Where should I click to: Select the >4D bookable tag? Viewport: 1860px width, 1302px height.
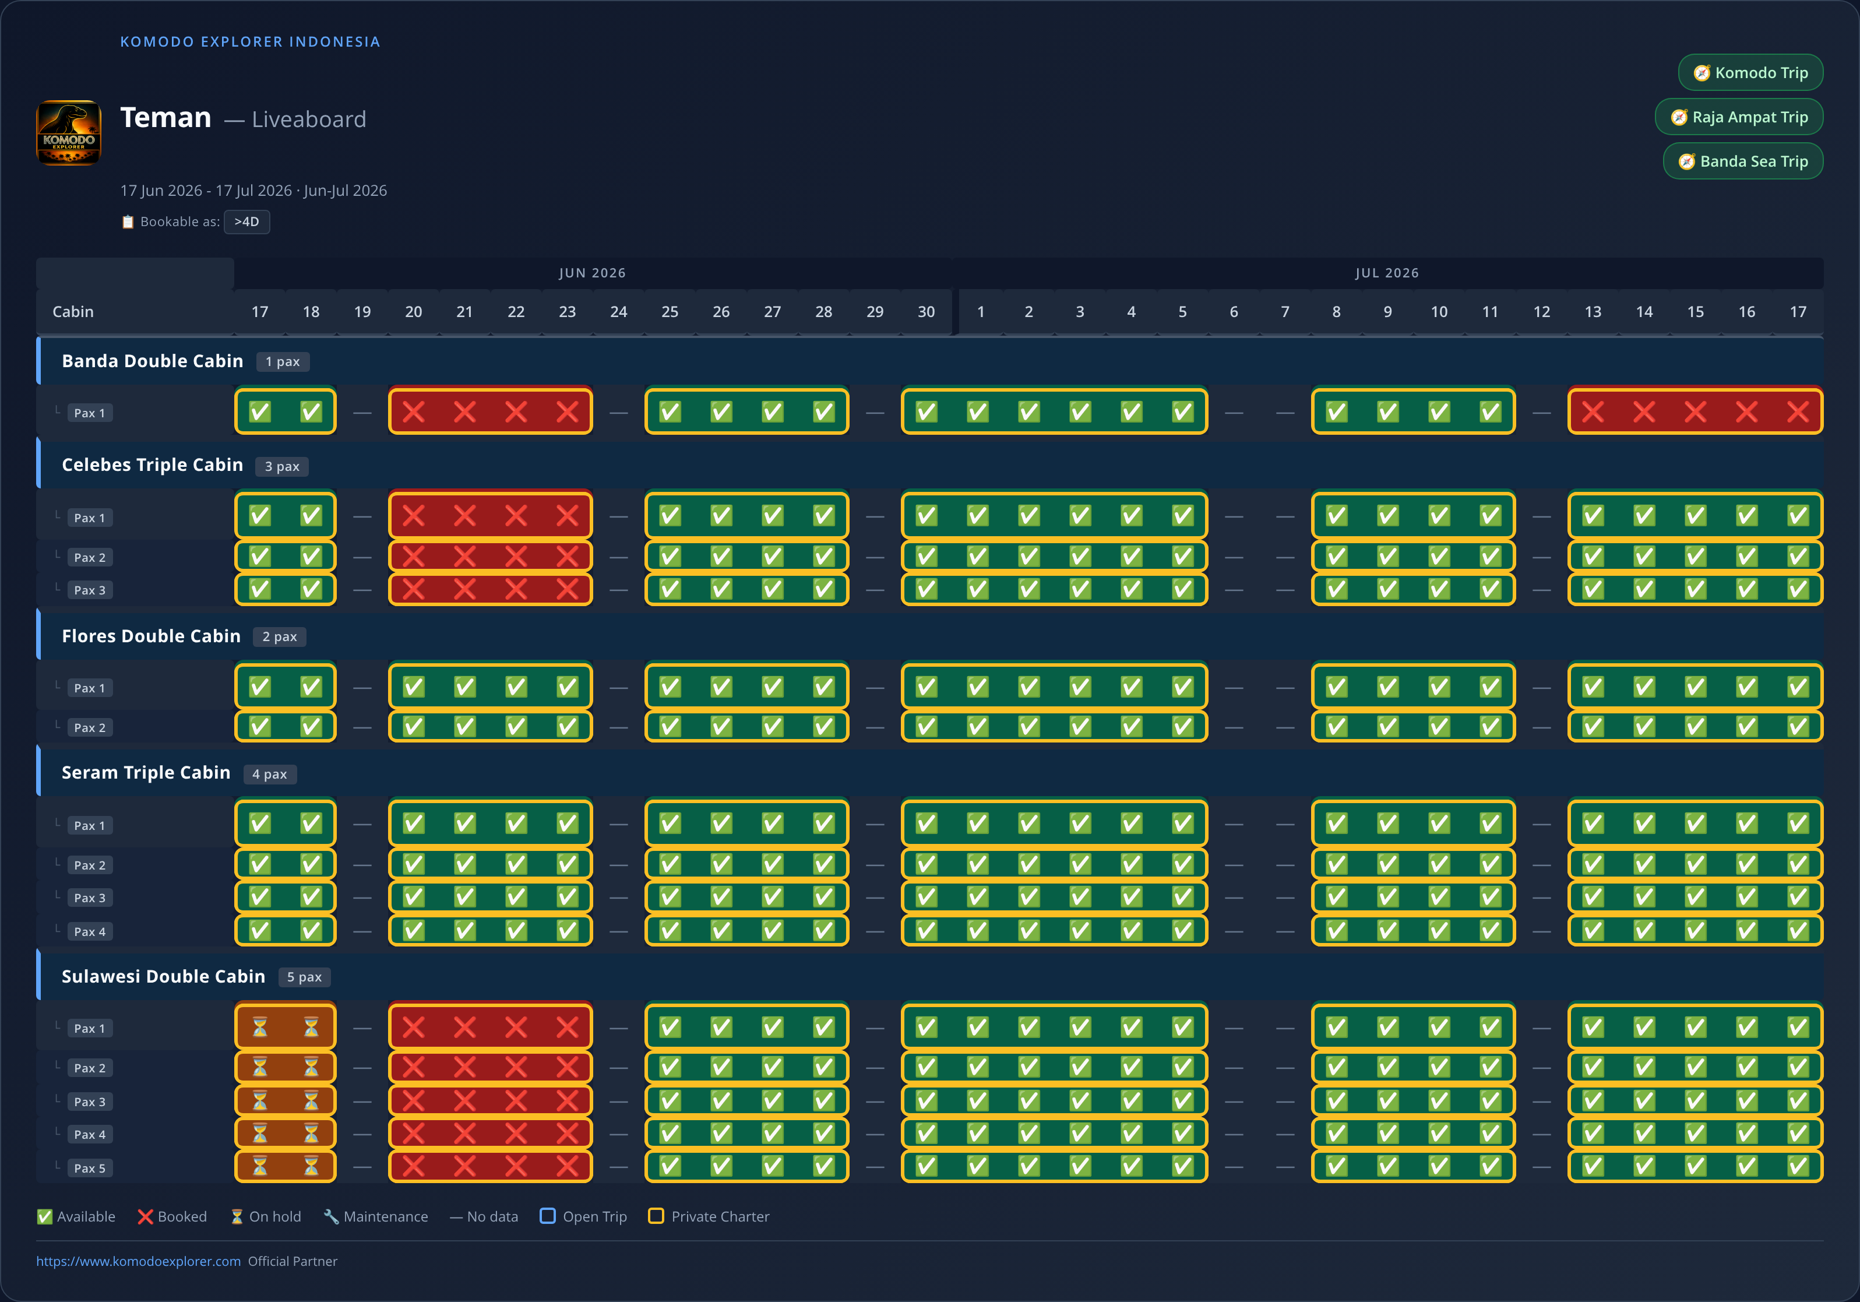[246, 222]
